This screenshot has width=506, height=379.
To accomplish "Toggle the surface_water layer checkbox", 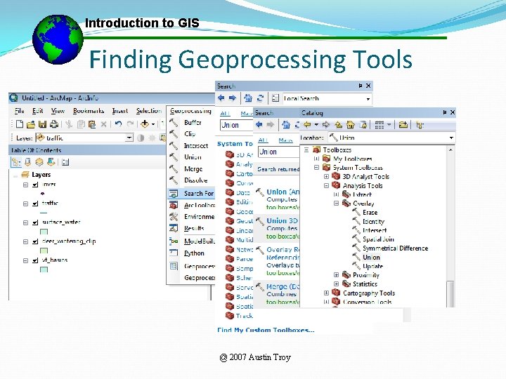I will click(35, 222).
